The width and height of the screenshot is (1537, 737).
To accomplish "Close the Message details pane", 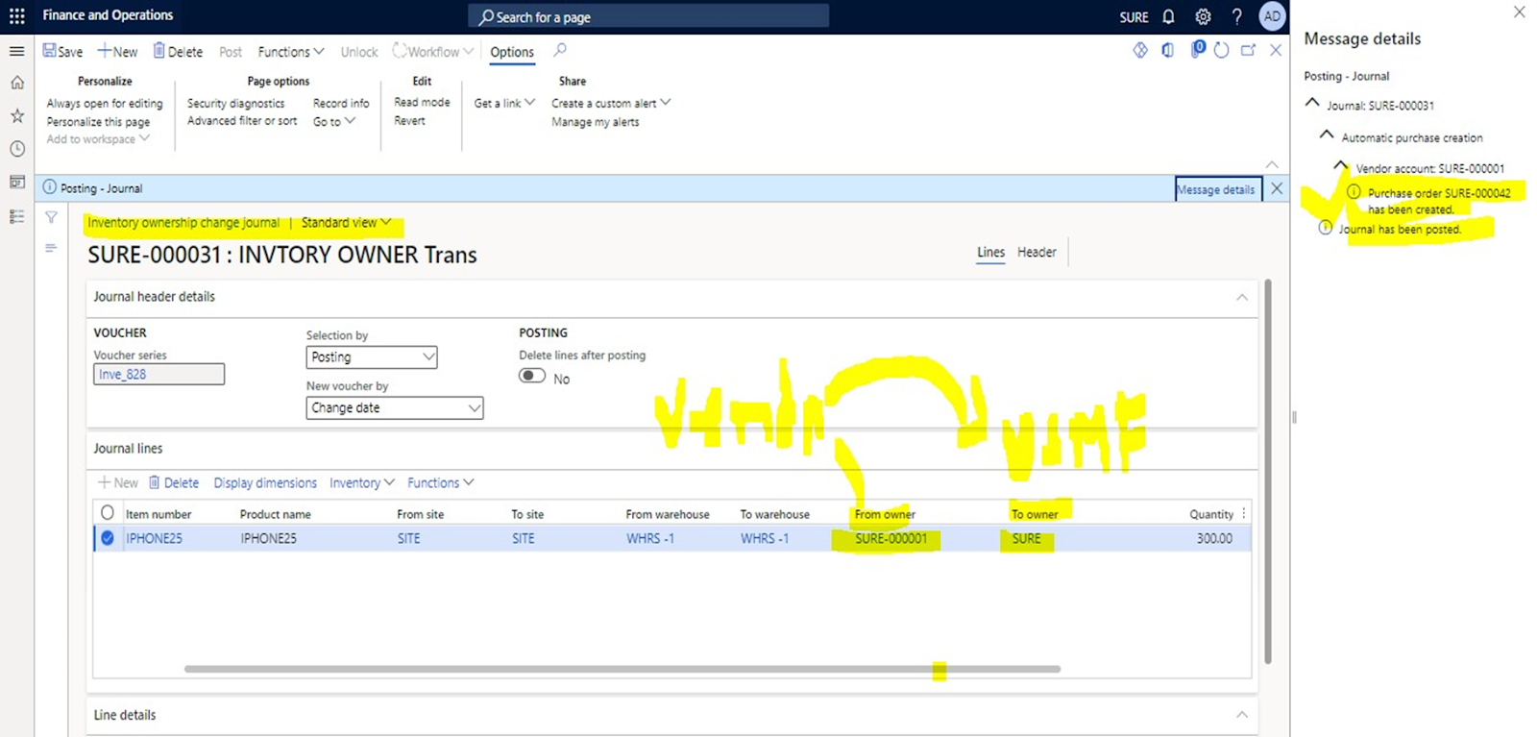I will click(x=1519, y=12).
